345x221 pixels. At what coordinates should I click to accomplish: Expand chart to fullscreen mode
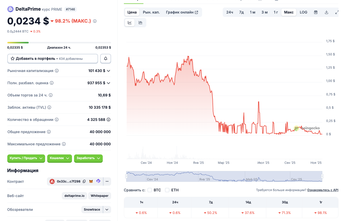[337, 12]
